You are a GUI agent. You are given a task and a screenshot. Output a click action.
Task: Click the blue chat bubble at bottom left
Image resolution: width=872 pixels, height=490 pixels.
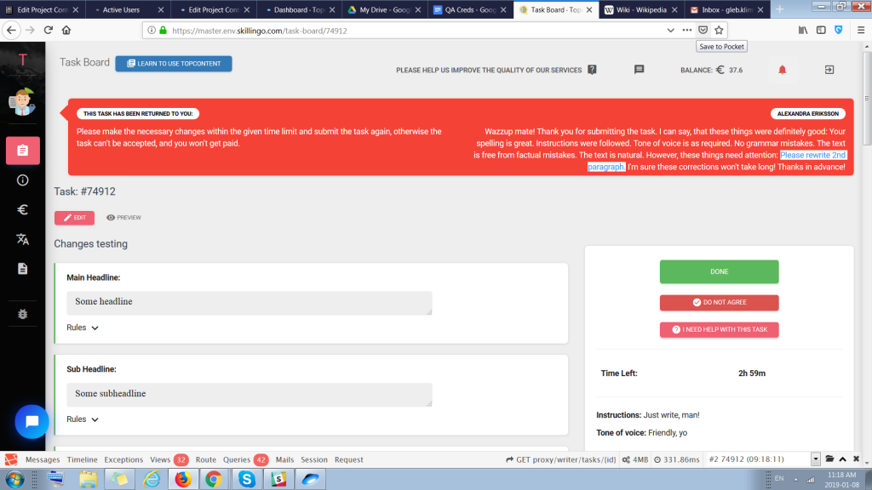(32, 421)
